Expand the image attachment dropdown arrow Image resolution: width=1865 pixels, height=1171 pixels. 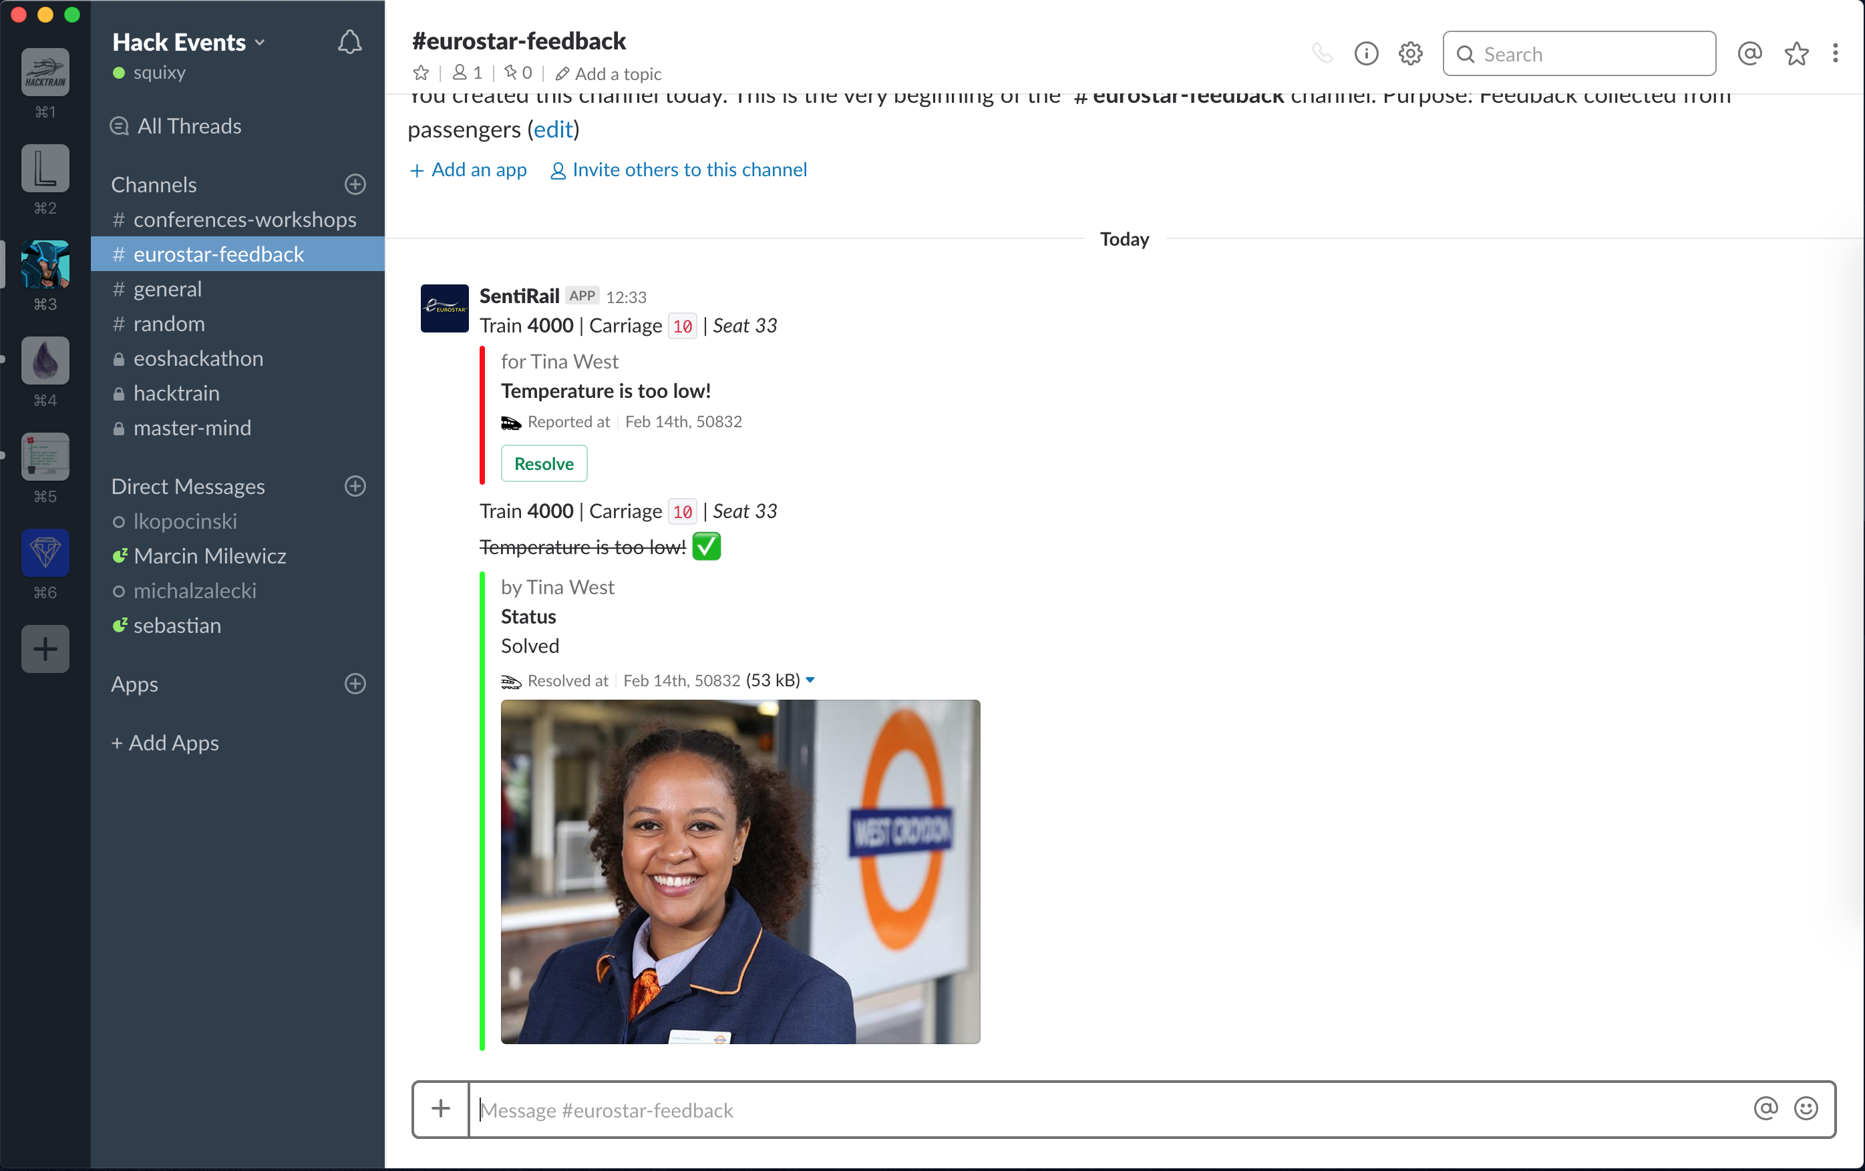click(x=810, y=680)
